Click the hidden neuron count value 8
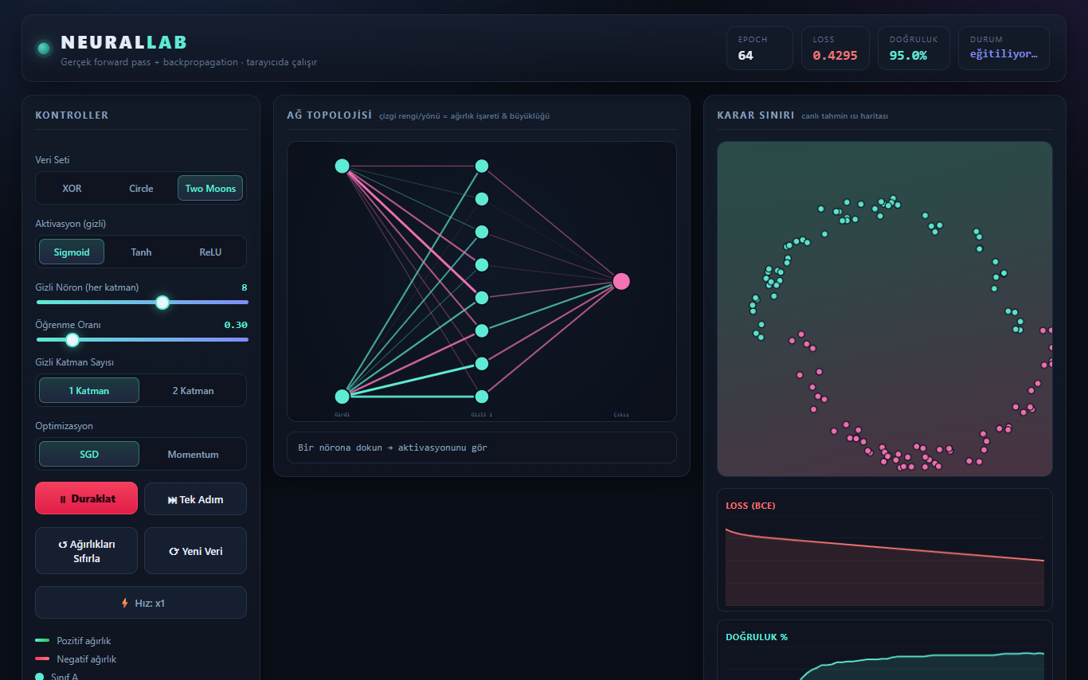Screen dimensions: 1088x680 (244, 287)
